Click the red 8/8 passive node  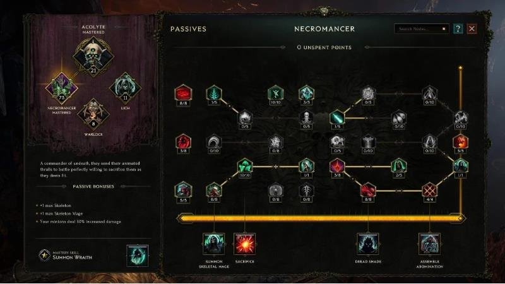183,93
